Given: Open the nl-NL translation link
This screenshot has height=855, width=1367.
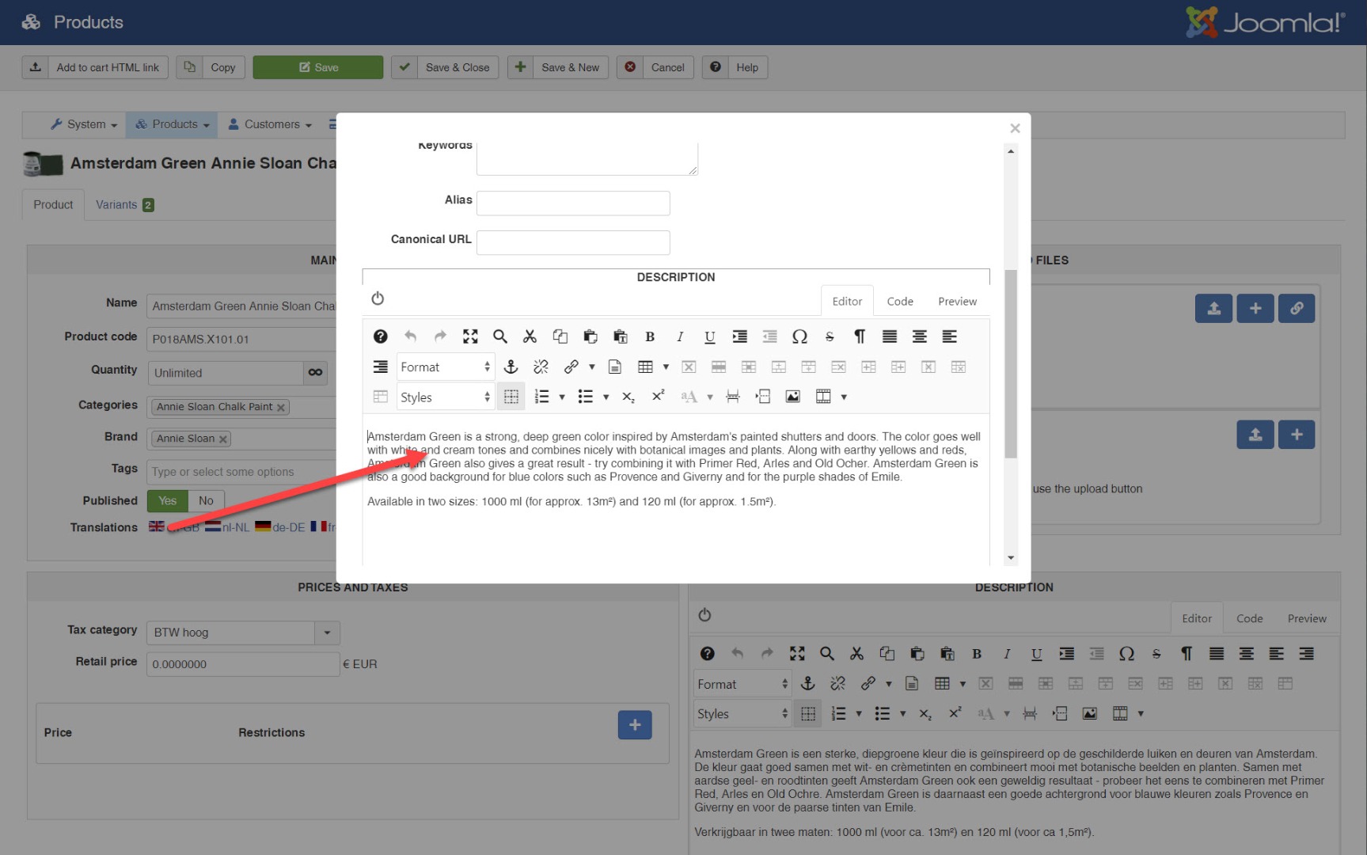Looking at the screenshot, I should point(228,527).
